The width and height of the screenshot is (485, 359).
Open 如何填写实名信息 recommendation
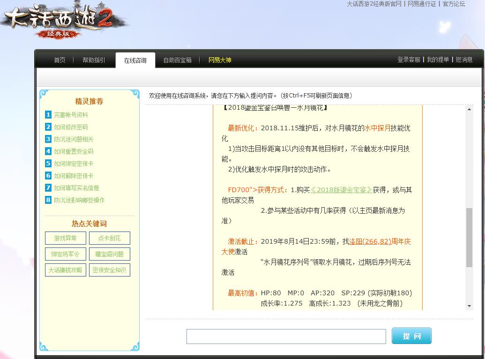pos(76,188)
